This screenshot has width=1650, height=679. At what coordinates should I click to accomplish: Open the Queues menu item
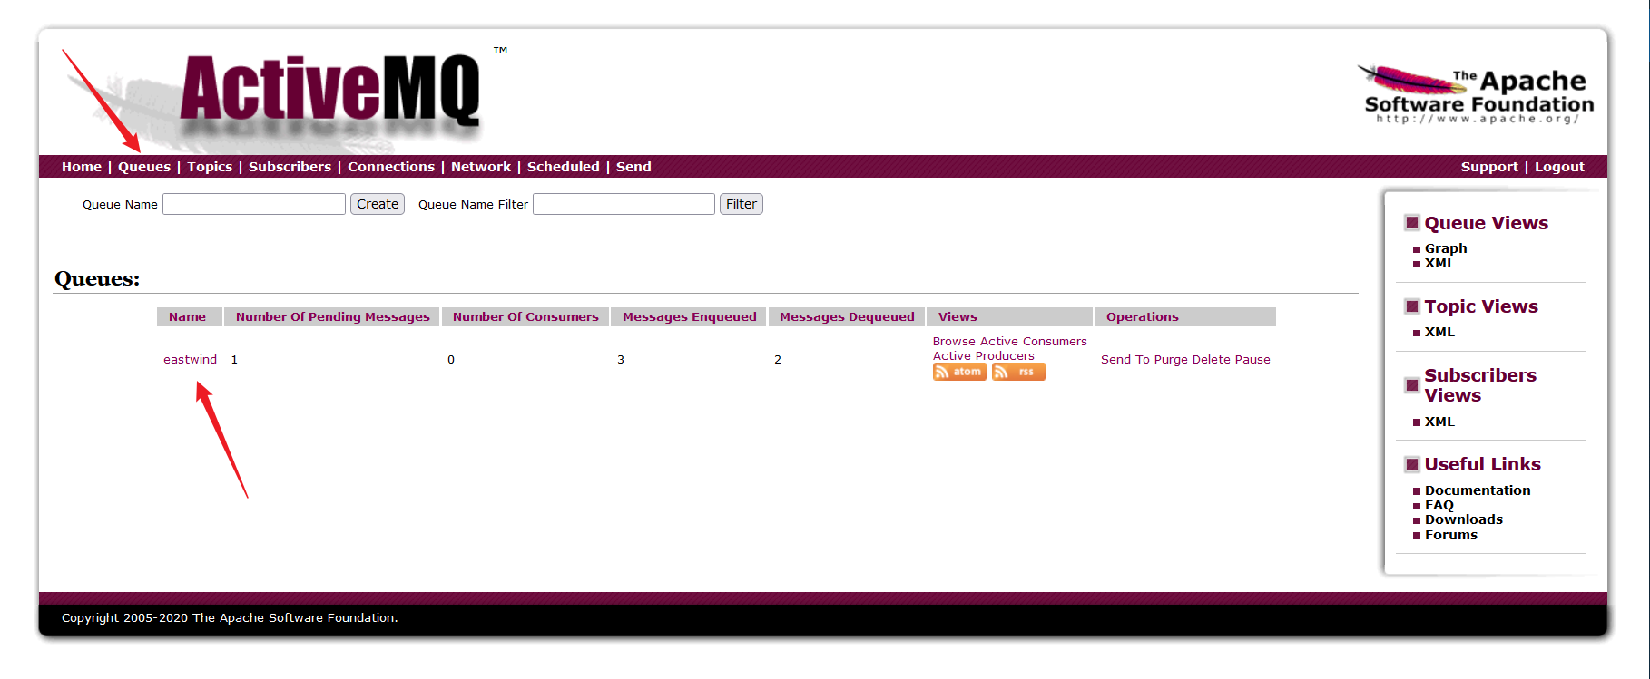(x=144, y=167)
